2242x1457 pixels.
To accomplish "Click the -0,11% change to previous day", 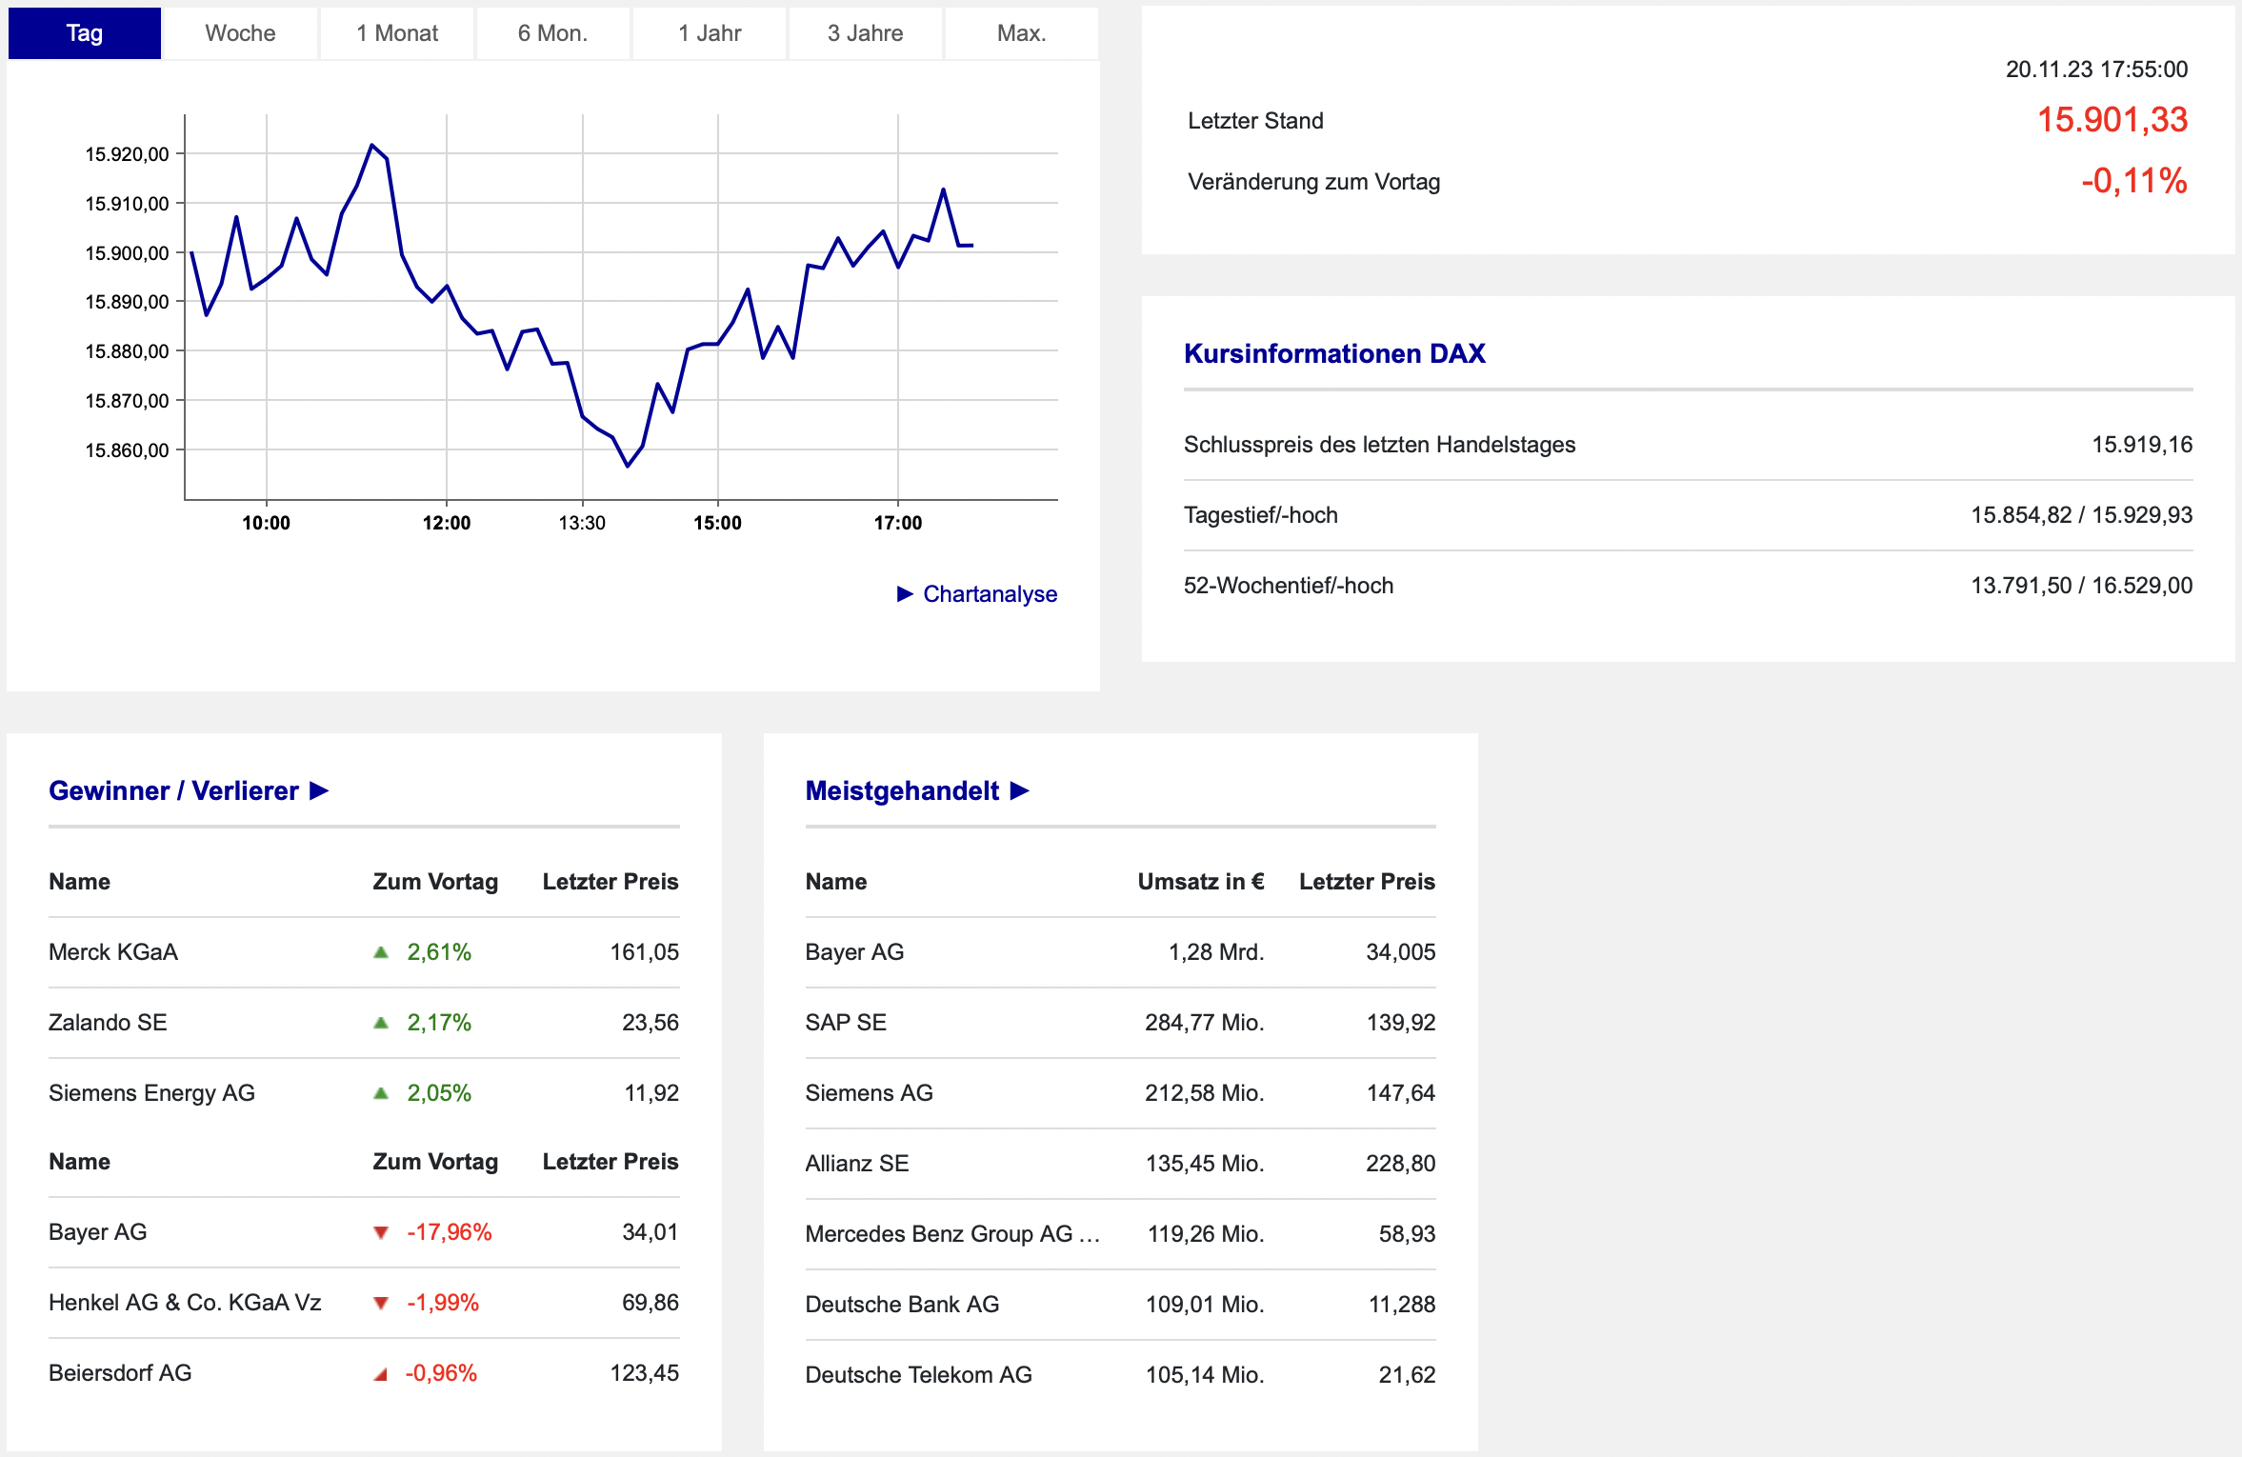I will click(2134, 181).
